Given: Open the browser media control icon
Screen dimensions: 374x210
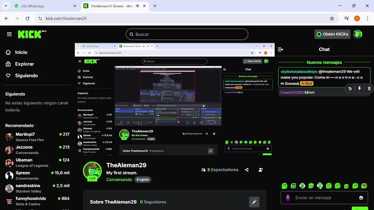Looking at the screenshot, I should click(347, 18).
